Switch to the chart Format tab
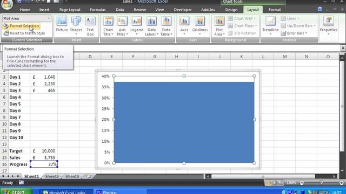This screenshot has width=346, height=194. (275, 10)
